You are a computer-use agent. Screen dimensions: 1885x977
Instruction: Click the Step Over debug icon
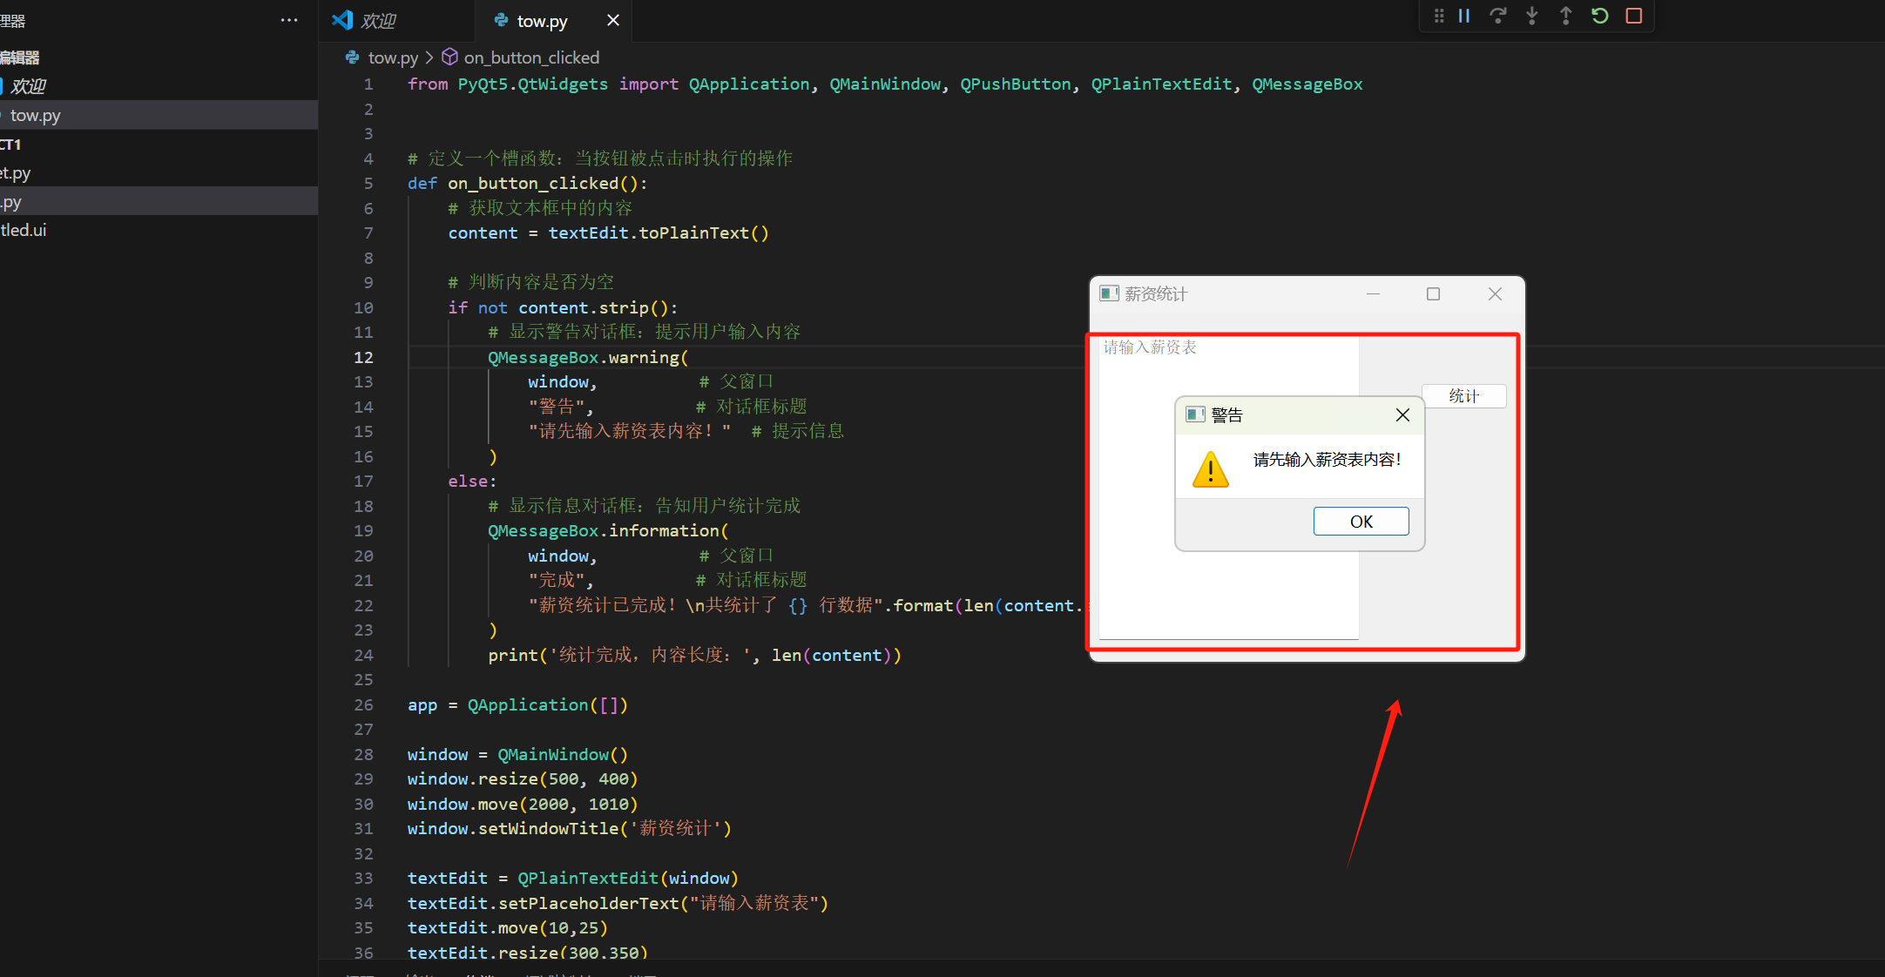point(1497,16)
